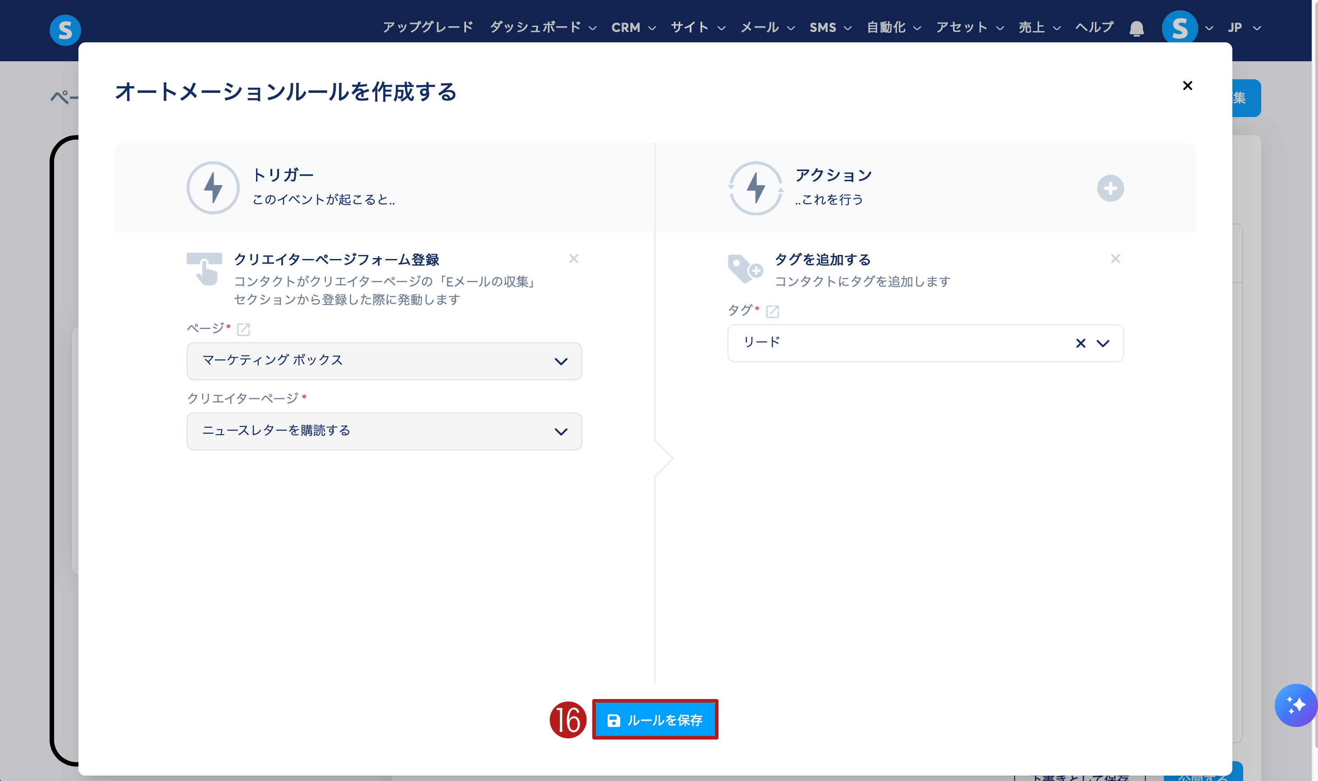The width and height of the screenshot is (1318, 781).
Task: Remove the タグを追加する action
Action: pos(1115,259)
